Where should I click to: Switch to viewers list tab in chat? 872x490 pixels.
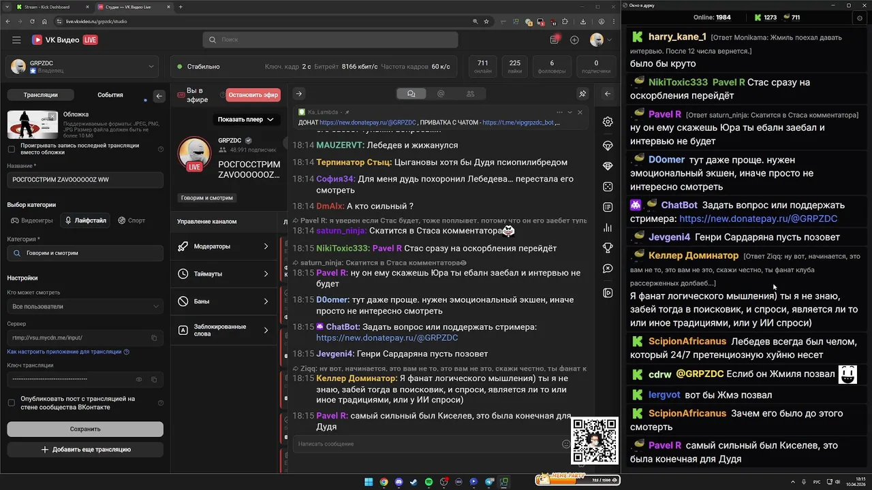[x=470, y=94]
